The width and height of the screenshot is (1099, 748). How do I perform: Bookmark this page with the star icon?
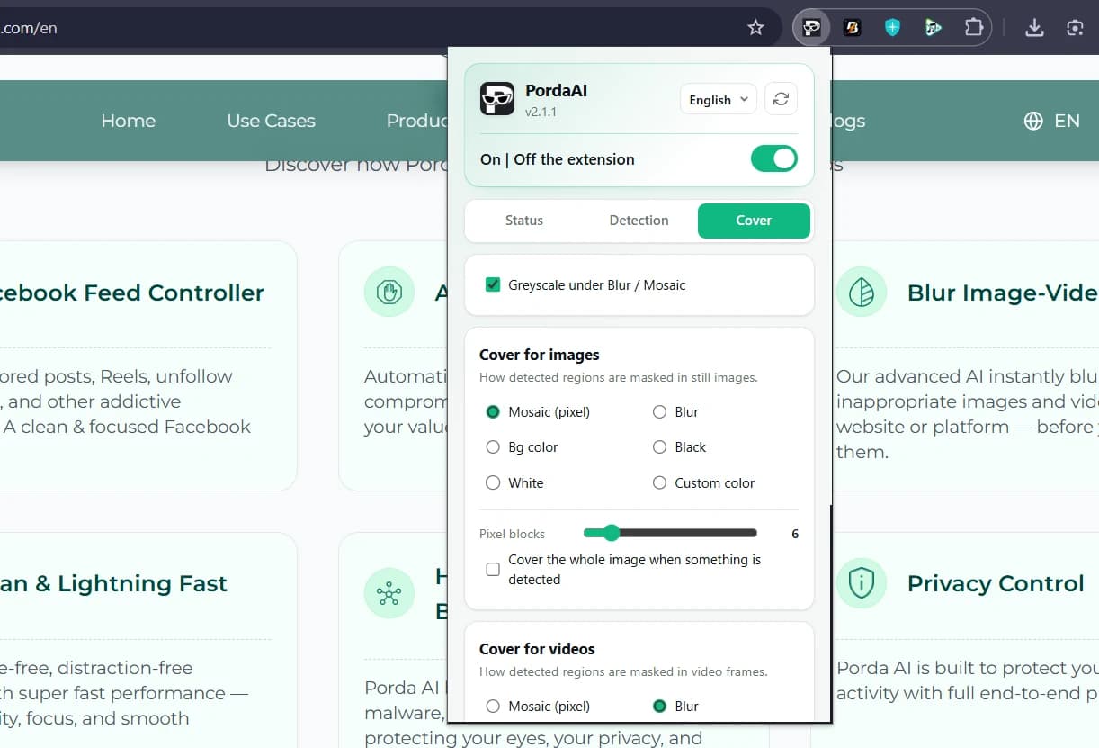tap(755, 28)
